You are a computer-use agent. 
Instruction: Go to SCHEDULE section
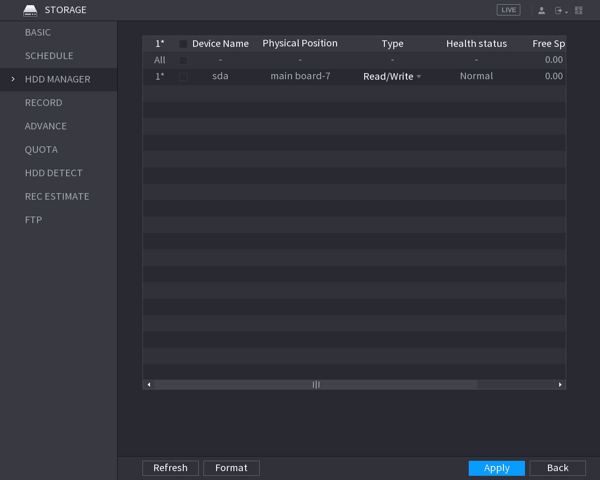(59, 56)
